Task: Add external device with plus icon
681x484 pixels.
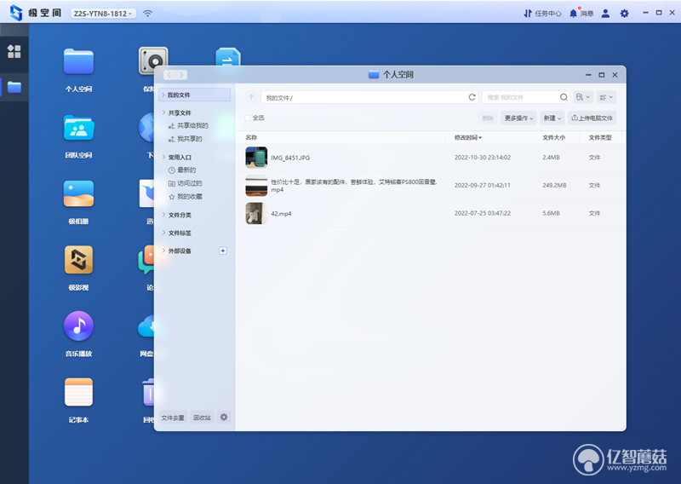Action: click(x=223, y=251)
